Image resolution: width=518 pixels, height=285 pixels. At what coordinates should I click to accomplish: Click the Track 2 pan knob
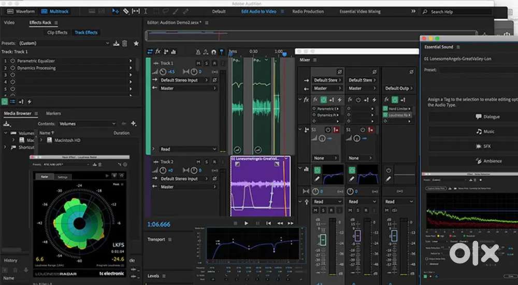194,170
